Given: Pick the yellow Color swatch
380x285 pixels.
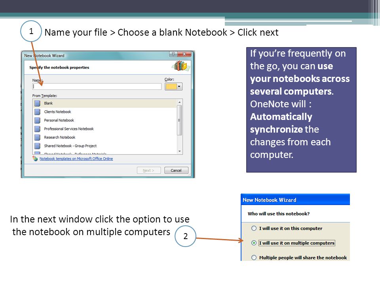Looking at the screenshot, I should [x=171, y=87].
